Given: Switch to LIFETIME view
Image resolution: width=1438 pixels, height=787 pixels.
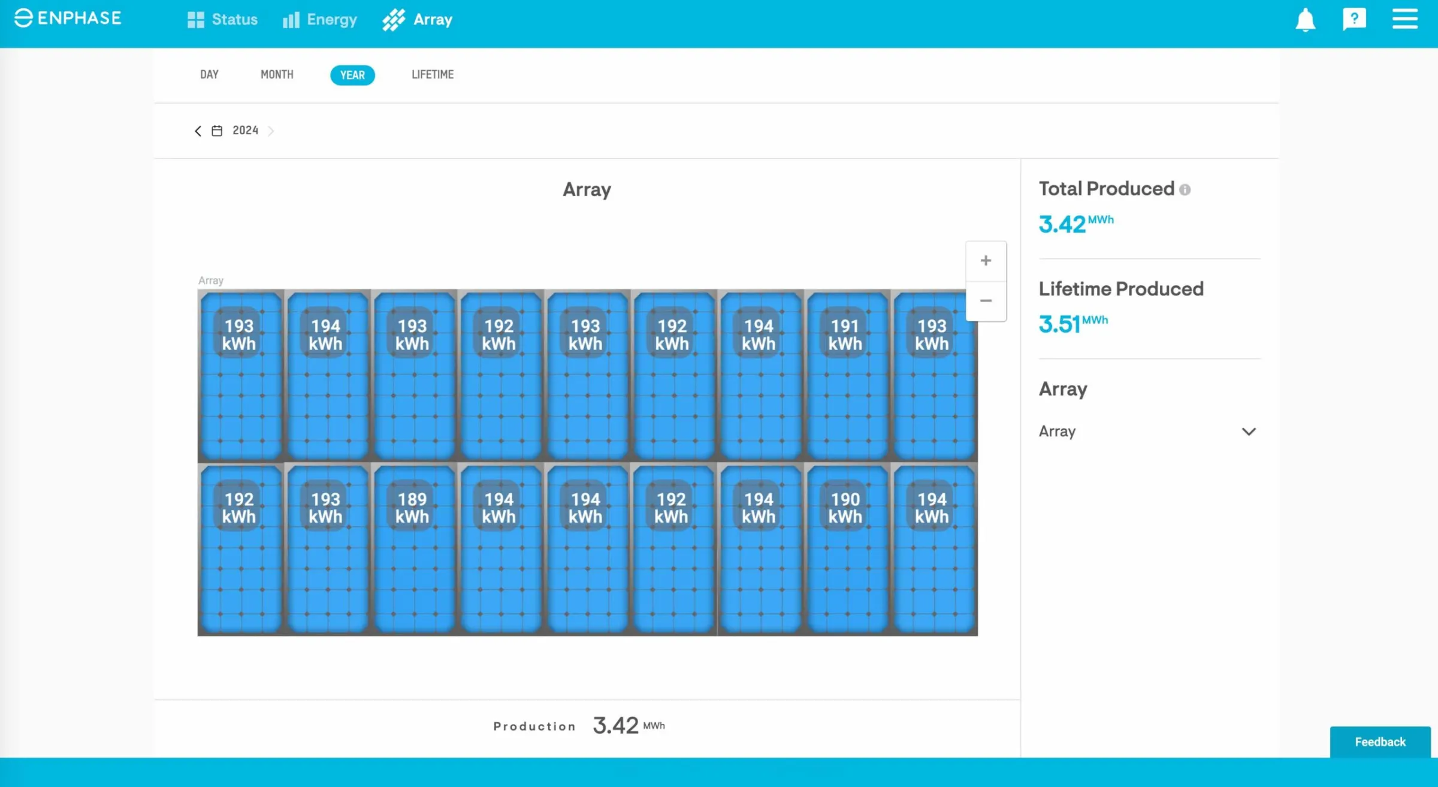Looking at the screenshot, I should [433, 74].
